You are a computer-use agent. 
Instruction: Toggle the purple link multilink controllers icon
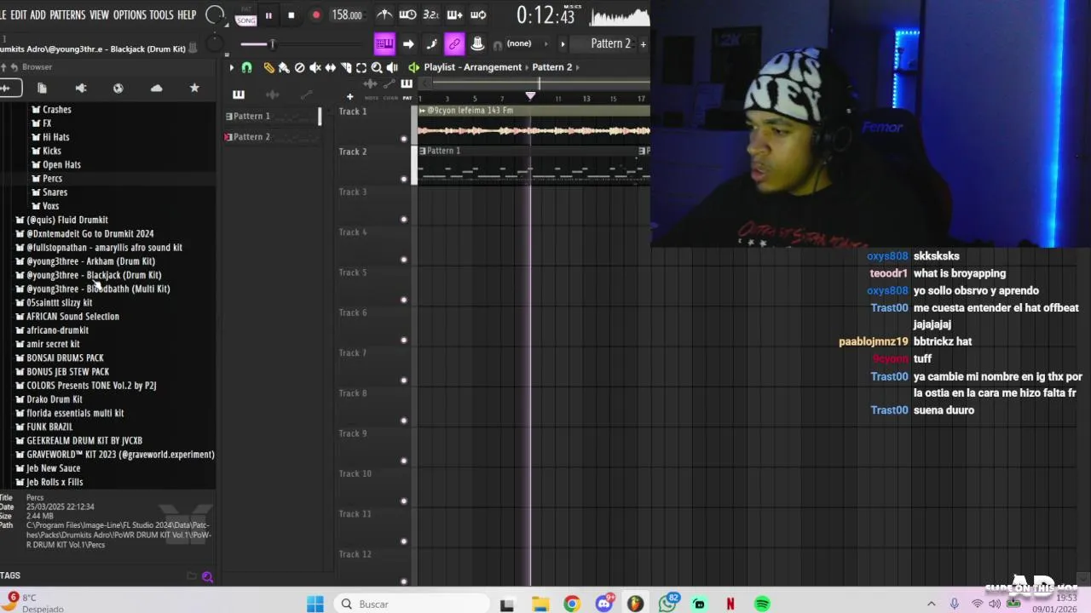point(454,43)
